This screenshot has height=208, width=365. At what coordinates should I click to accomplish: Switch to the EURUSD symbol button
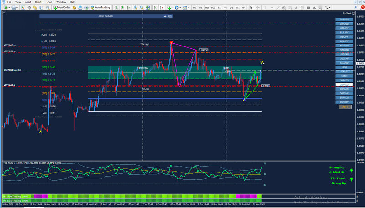click(344, 20)
